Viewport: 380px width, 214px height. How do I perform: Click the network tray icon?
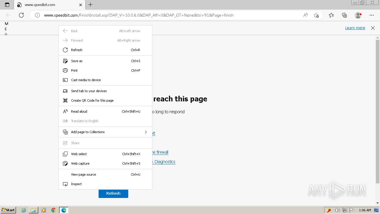click(x=345, y=210)
